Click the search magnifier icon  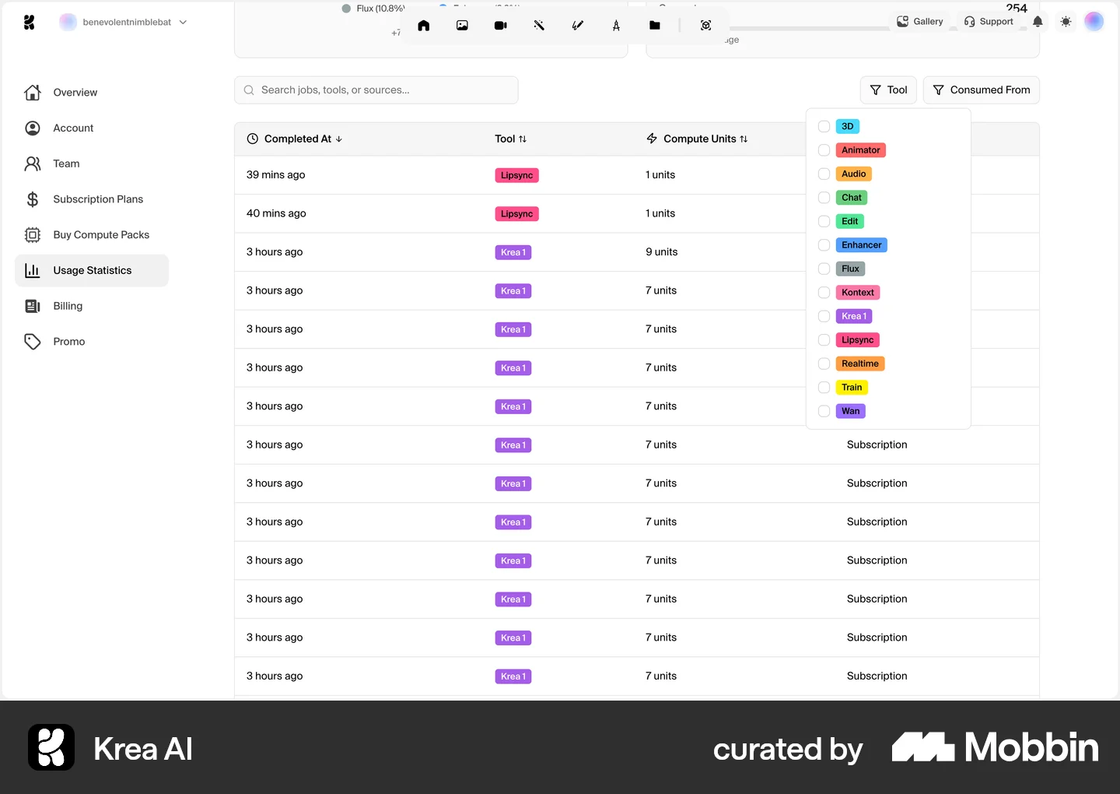pyautogui.click(x=249, y=90)
